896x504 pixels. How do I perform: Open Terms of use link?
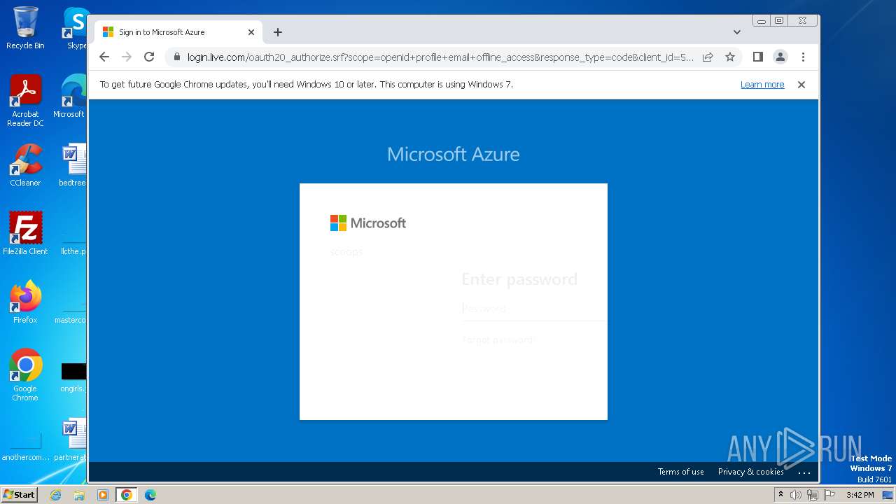click(680, 472)
